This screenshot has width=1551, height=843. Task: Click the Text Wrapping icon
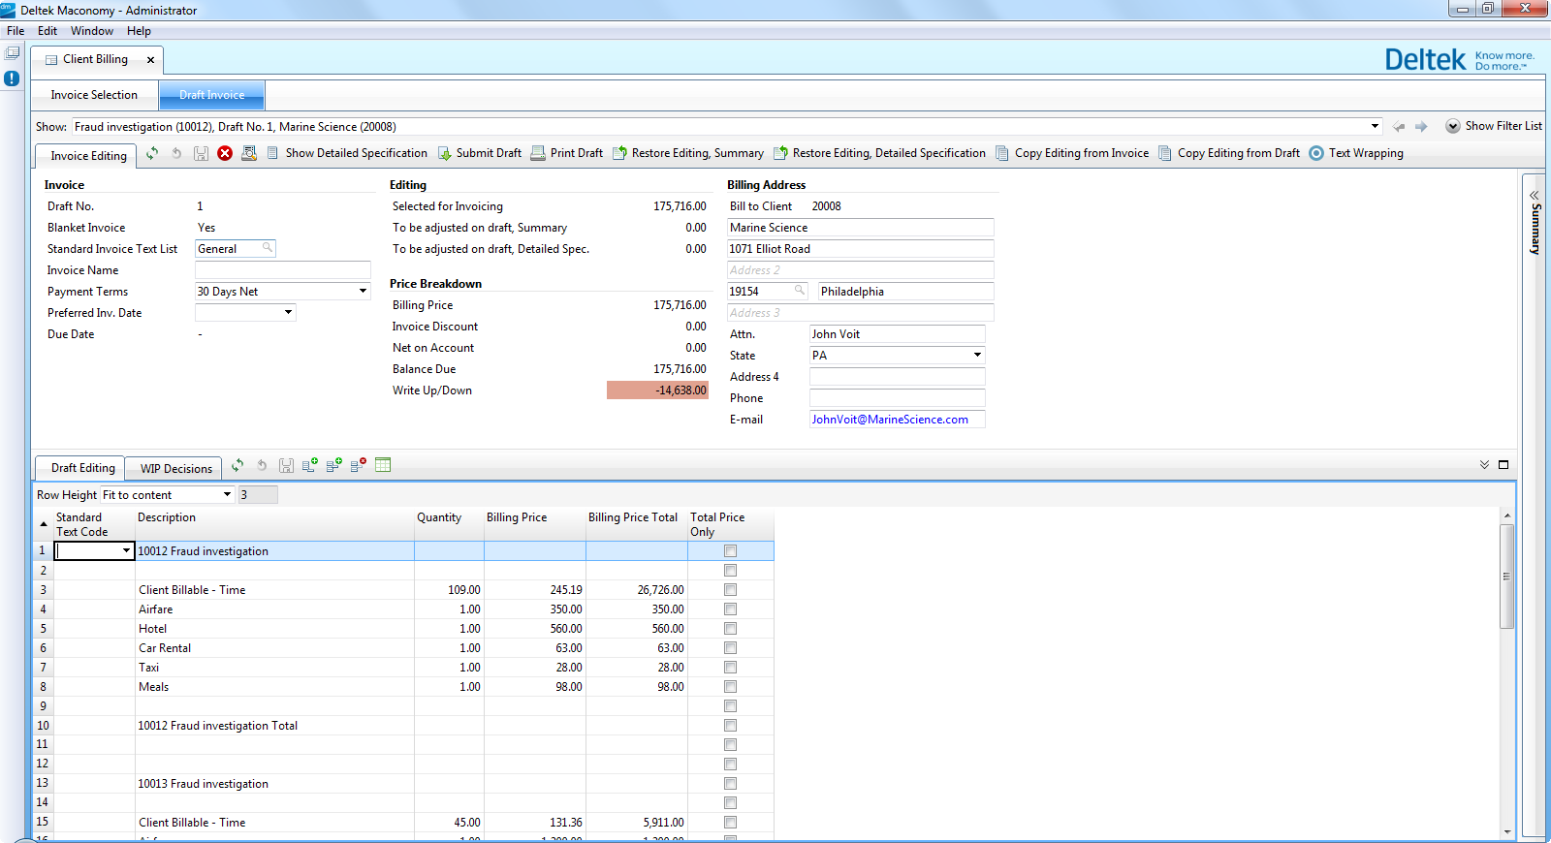coord(1316,153)
